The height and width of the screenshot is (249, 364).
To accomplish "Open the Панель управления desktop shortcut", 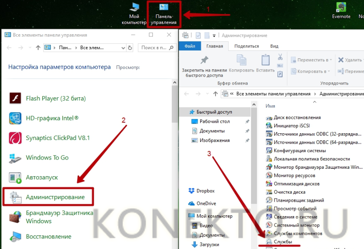I will pos(164,14).
